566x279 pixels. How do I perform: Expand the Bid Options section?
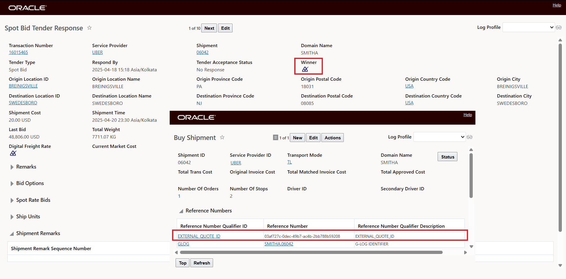click(12, 184)
